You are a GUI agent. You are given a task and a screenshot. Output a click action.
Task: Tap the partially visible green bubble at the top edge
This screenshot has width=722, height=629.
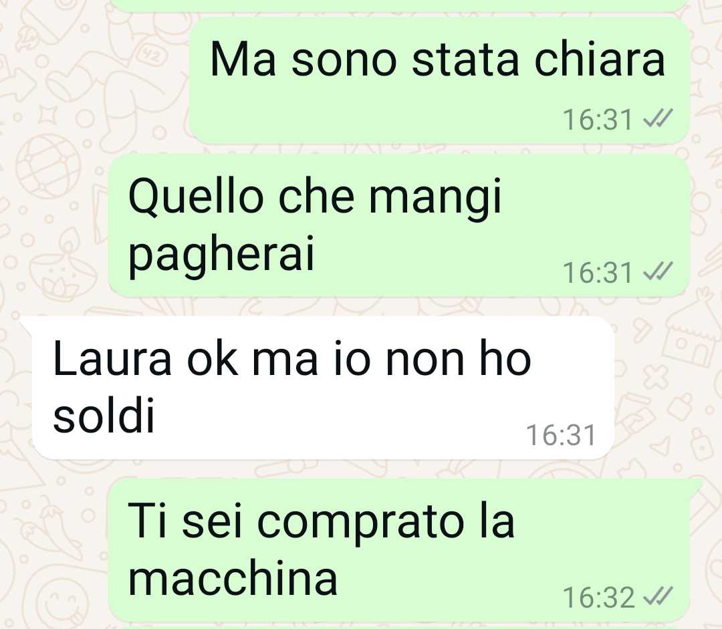398,5
